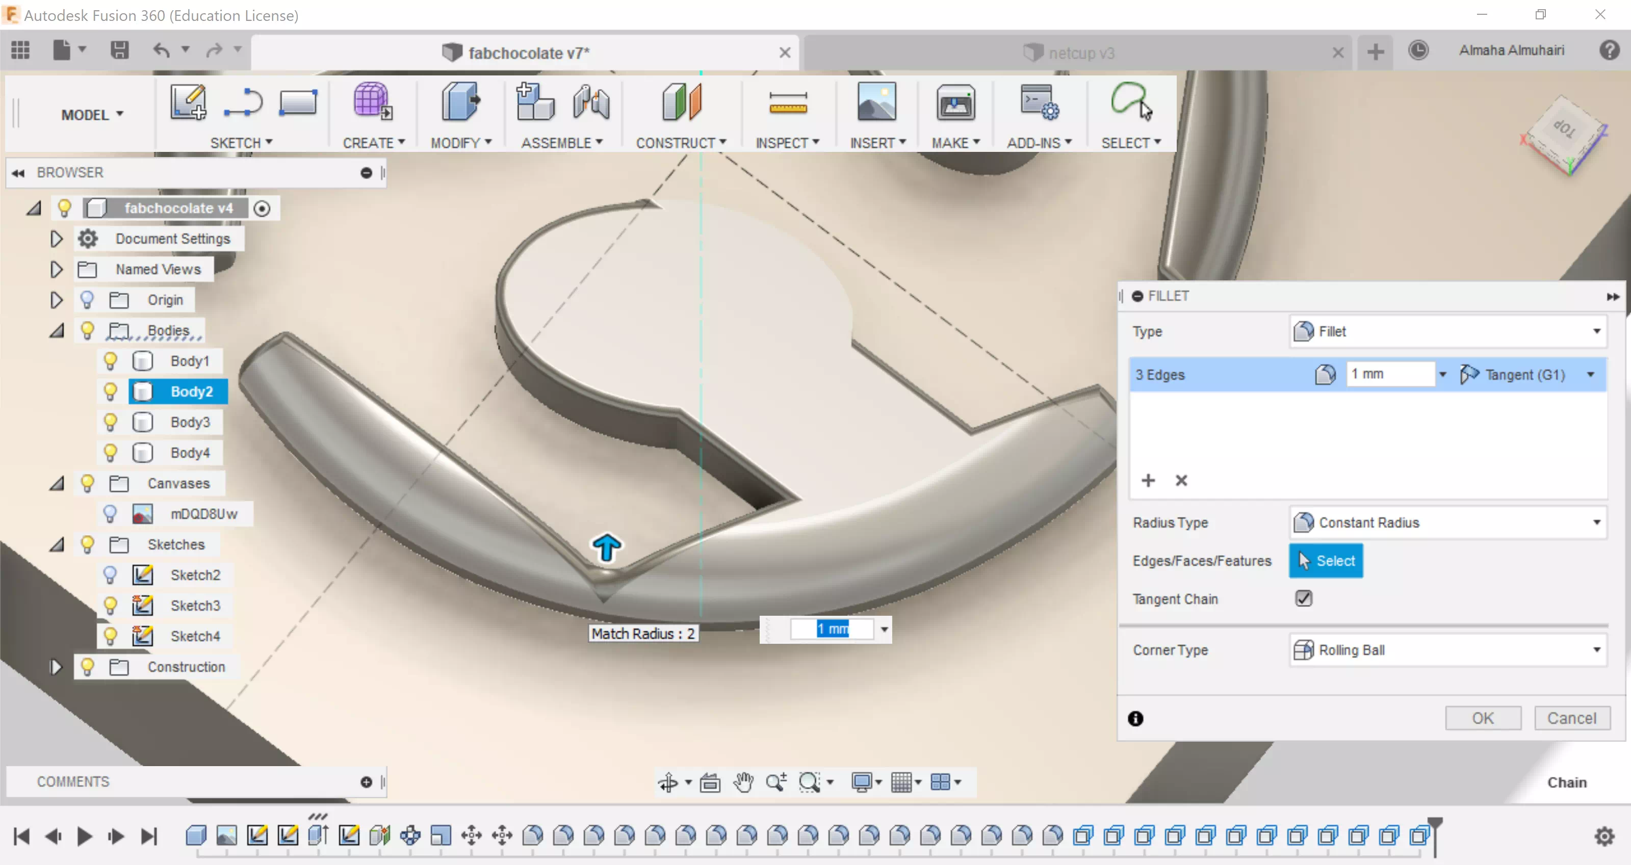
Task: Click the Create Sketch icon
Action: coord(188,102)
